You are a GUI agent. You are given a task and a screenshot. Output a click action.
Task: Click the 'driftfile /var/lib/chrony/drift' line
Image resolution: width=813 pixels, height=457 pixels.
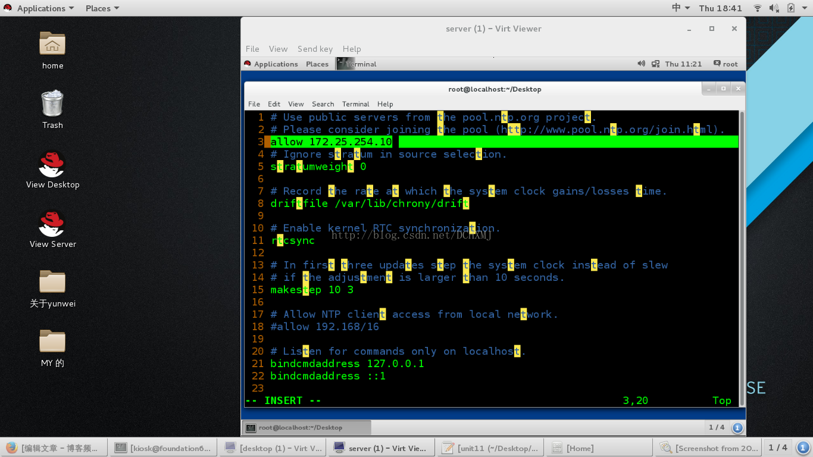(370, 204)
